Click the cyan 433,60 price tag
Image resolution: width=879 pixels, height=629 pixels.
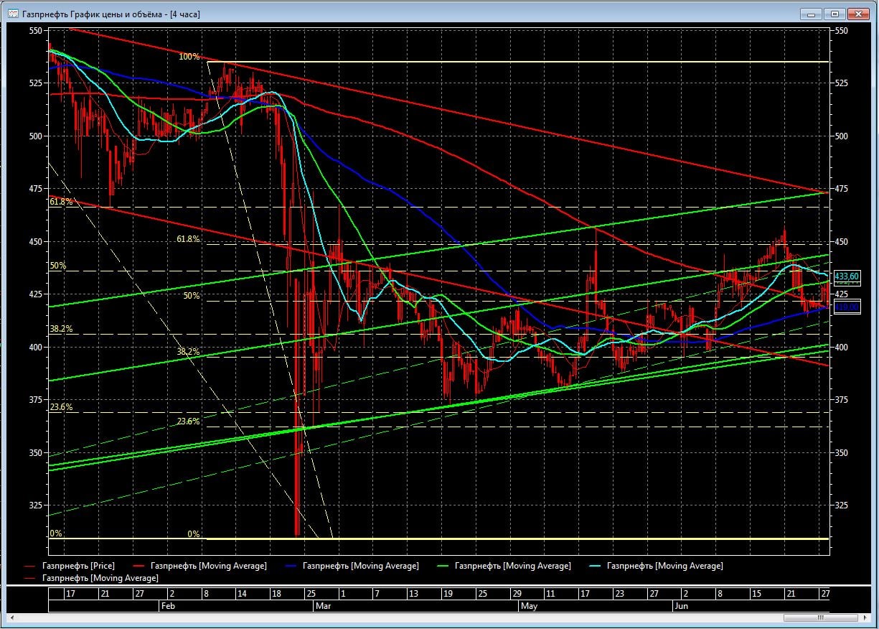(847, 276)
